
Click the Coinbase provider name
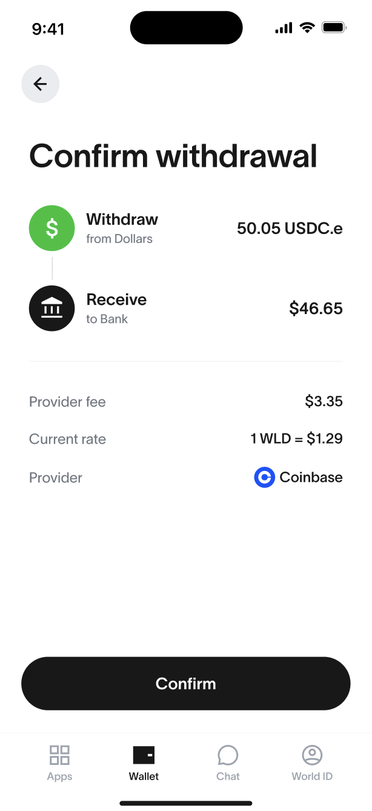[311, 478]
